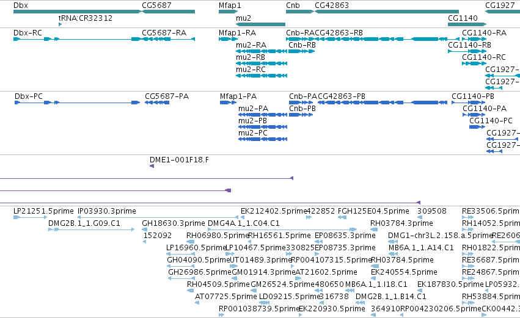Click the Mfap1-PA protein label
The width and height of the screenshot is (520, 318).
pos(238,96)
